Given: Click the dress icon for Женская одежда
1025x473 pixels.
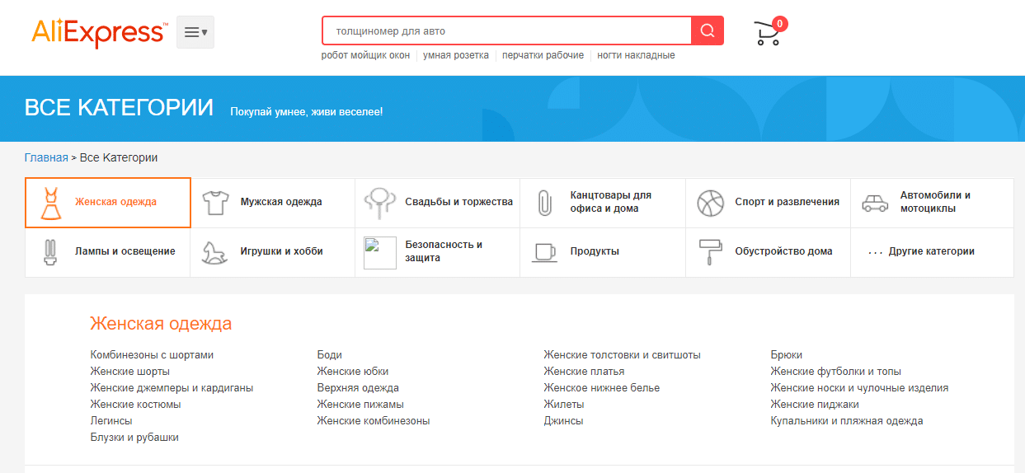Looking at the screenshot, I should point(51,202).
